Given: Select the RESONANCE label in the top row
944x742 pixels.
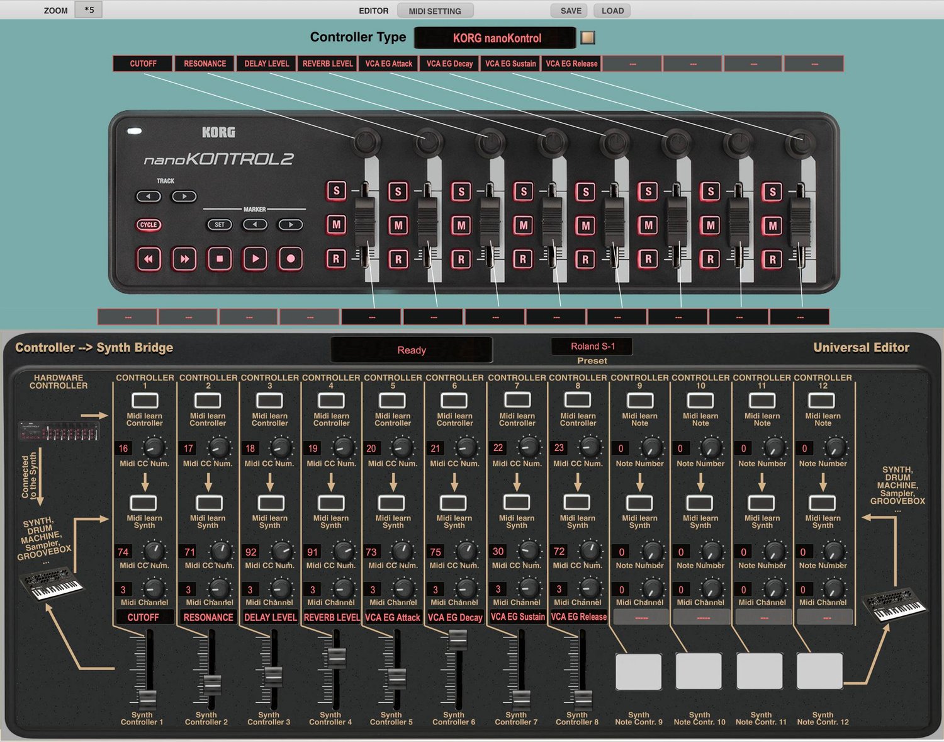Looking at the screenshot, I should click(x=205, y=64).
